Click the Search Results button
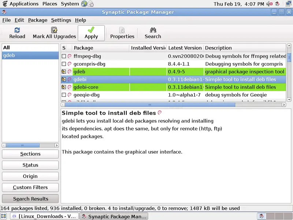293x220 pixels. (x=30, y=199)
